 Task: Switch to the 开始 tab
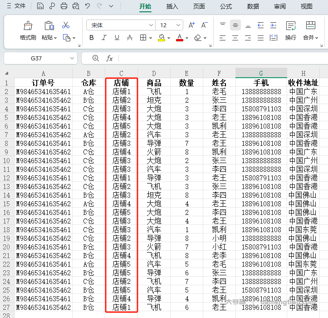point(145,6)
